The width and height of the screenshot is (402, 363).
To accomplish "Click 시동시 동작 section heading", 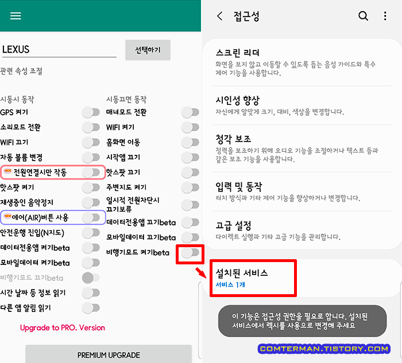I will click(x=17, y=99).
